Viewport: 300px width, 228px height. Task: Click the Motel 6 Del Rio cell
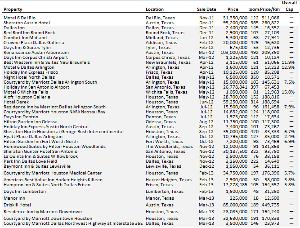click(19, 18)
